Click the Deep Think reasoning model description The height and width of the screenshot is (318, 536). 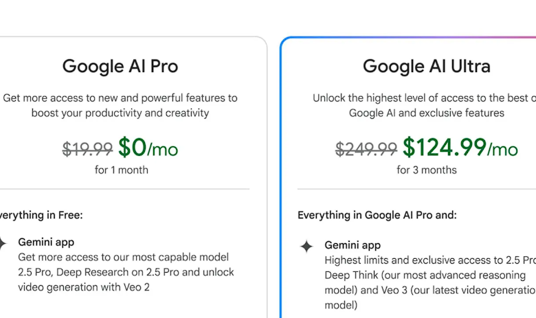(x=430, y=282)
